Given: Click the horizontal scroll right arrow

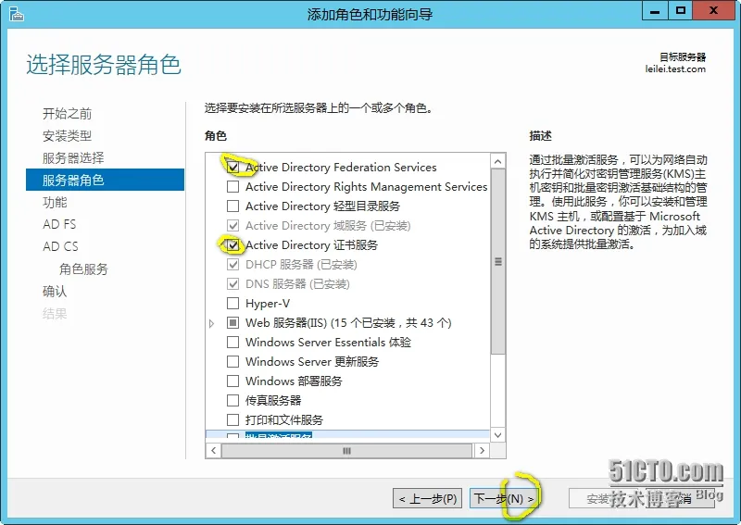Looking at the screenshot, I should (482, 450).
